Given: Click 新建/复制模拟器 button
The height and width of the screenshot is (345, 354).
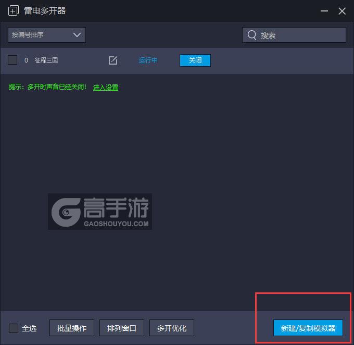Looking at the screenshot, I should pos(308,328).
